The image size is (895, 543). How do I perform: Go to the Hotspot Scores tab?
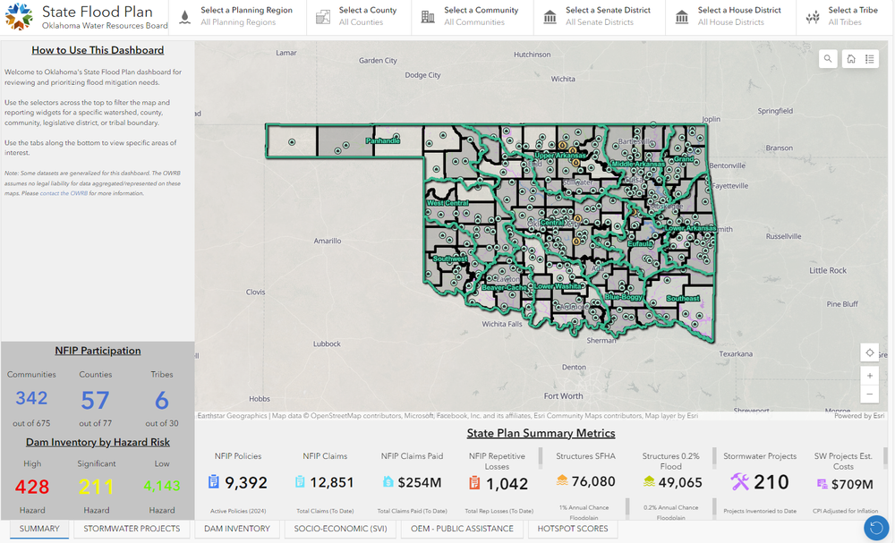click(572, 529)
